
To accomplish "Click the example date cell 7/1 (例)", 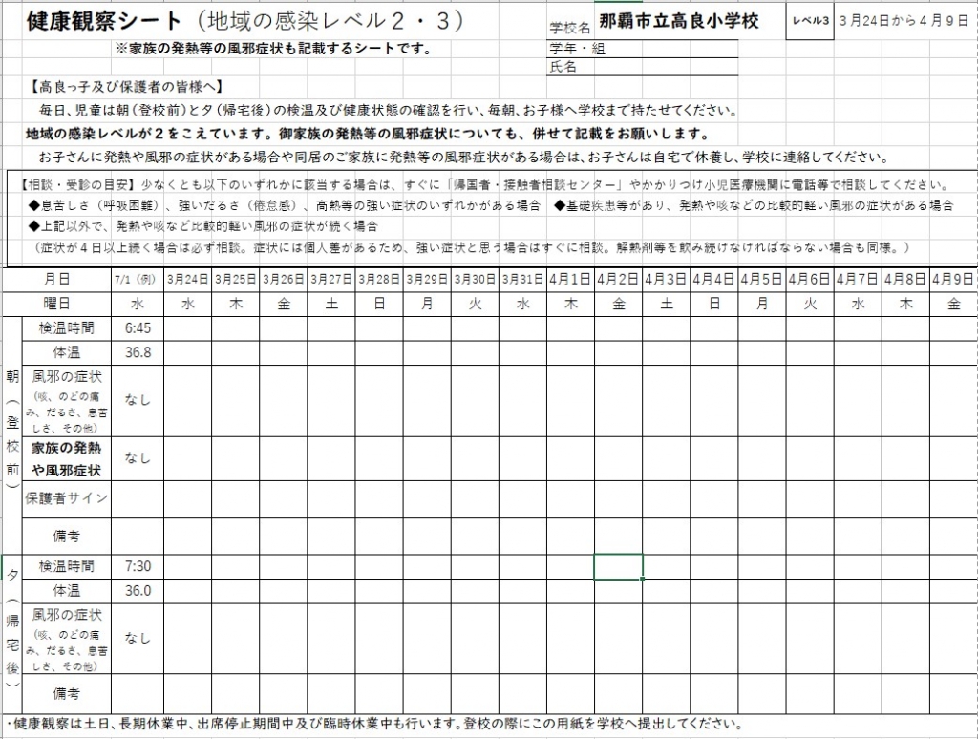I will pos(138,280).
